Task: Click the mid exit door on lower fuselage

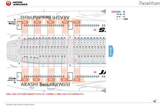Action: 70,77
